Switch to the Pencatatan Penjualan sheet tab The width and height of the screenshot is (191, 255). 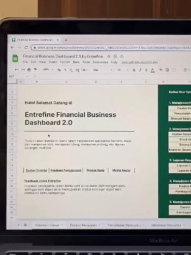124,225
